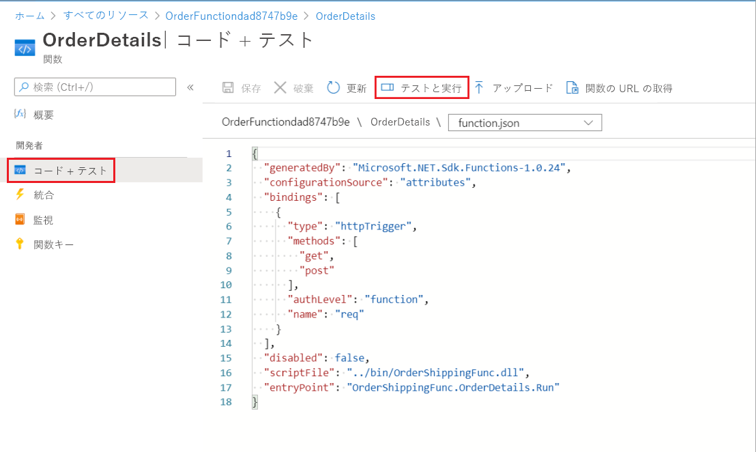Click the "Microsoft.NET.Sdk.Functions-1.0.24" value
This screenshot has height=452, width=756.
459,168
